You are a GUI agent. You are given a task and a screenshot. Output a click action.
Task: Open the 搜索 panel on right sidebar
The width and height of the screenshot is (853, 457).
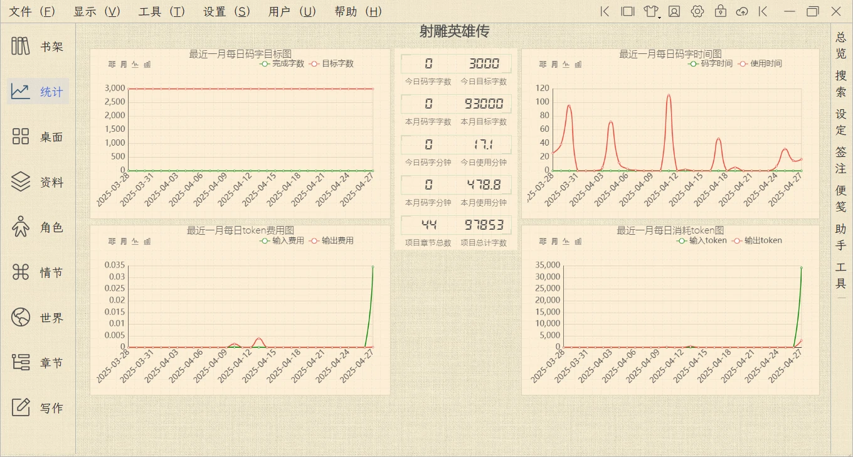coord(841,83)
